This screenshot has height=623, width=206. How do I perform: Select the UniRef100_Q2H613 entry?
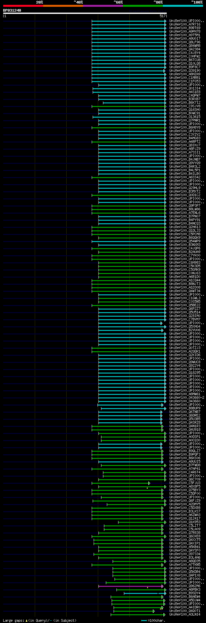pos(185,227)
